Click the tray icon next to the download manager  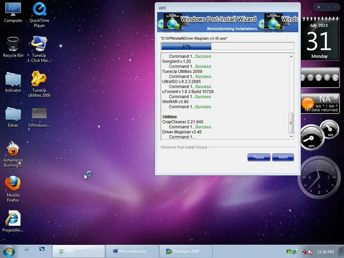[x=295, y=252]
